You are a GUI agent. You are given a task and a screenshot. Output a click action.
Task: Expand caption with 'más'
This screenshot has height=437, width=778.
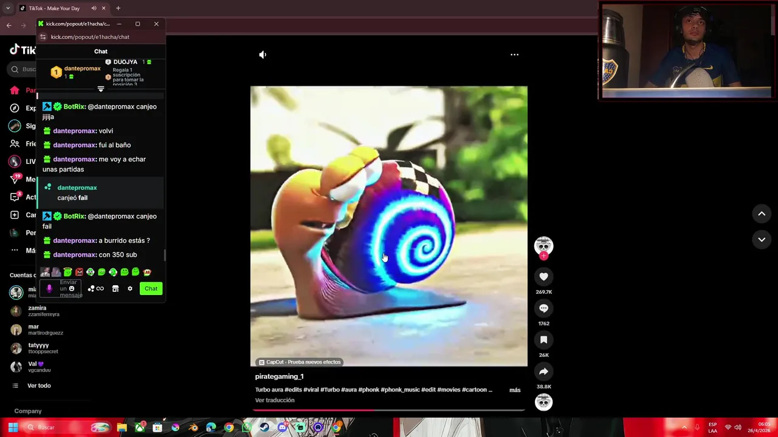[515, 390]
